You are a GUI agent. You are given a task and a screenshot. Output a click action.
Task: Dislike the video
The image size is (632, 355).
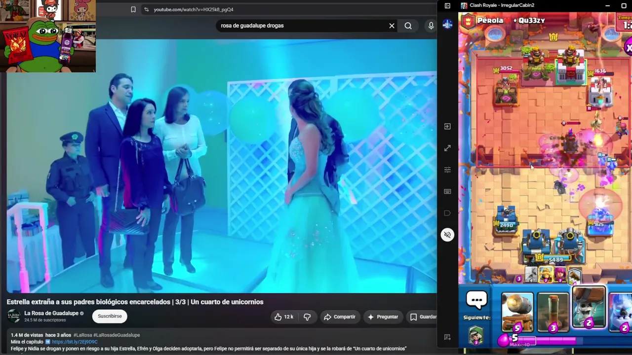point(307,317)
